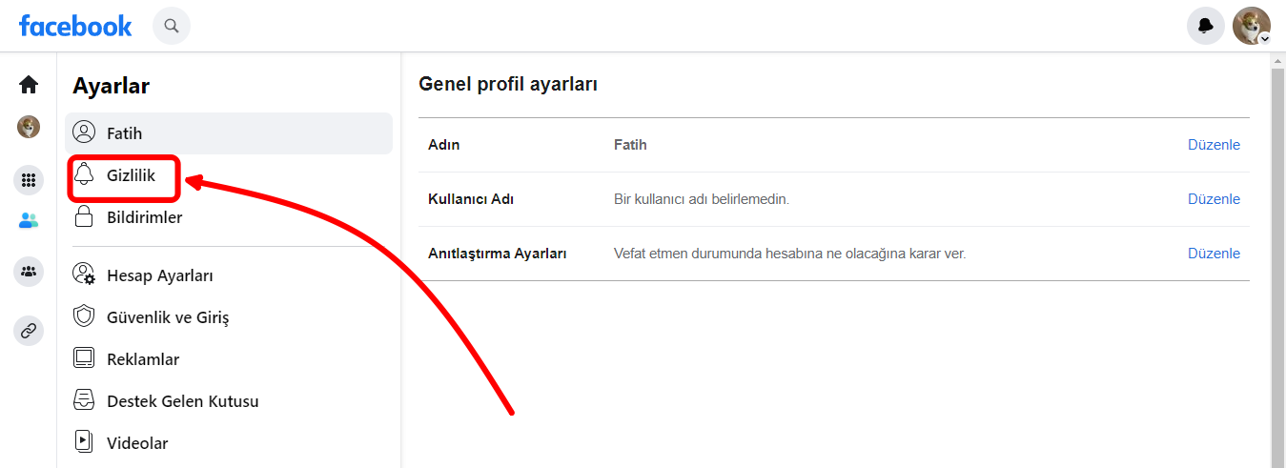Click Düzenle in the Kullanıcı Adı row
Viewport: 1286px width, 468px height.
(1214, 199)
